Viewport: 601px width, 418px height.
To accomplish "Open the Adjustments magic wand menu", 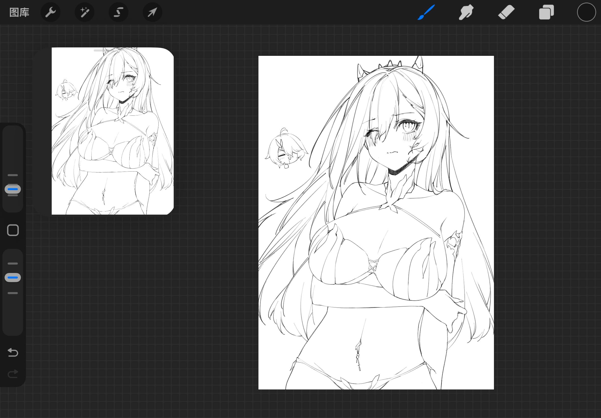I will (x=85, y=12).
